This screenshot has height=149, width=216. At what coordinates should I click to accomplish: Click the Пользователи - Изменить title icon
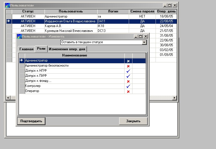(x=19, y=36)
